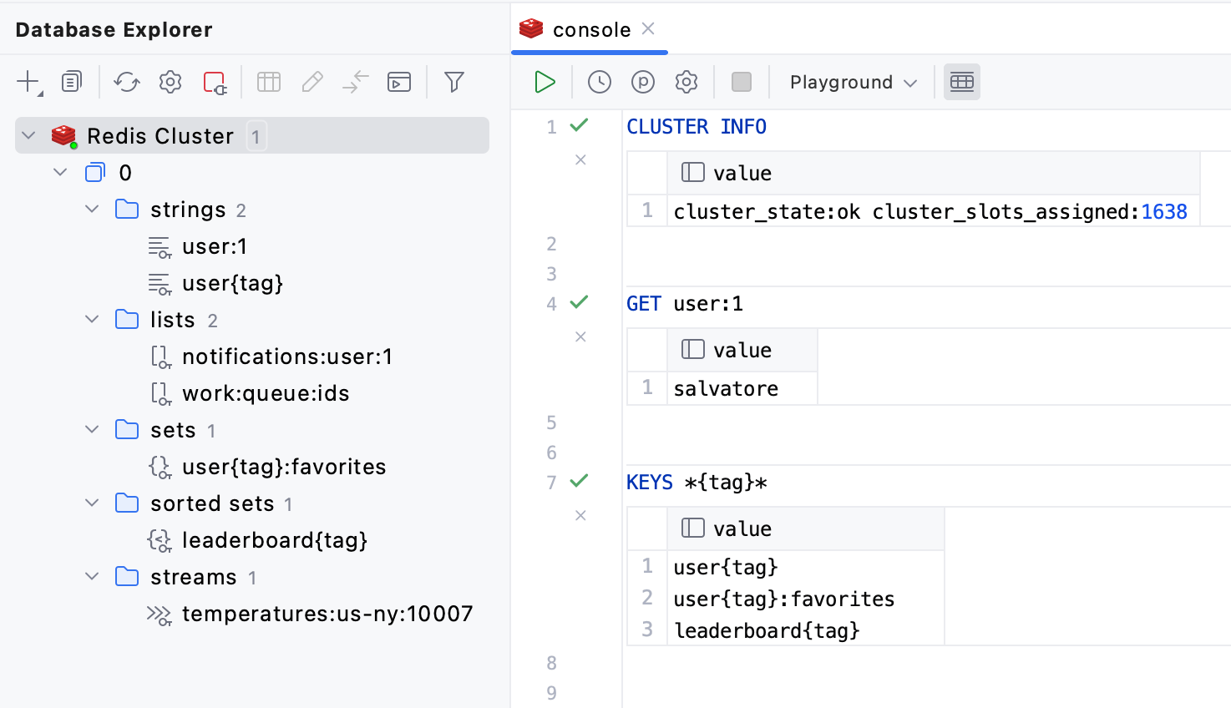Click the green Execute run button
Image resolution: width=1231 pixels, height=708 pixels.
coord(545,82)
